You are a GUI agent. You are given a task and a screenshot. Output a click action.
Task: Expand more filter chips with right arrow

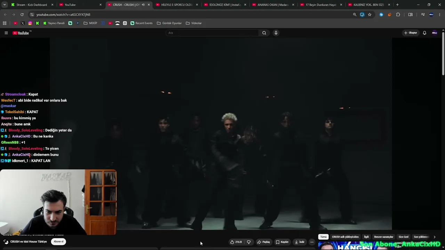434,237
